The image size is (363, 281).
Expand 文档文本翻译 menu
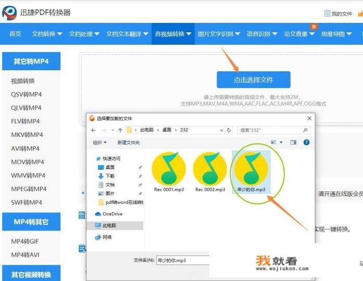click(127, 34)
